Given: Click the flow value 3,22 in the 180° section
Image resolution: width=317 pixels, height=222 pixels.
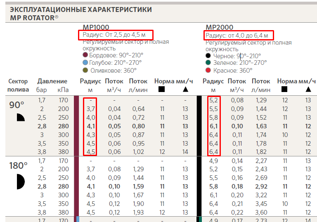Looking at the screenshot, I should tap(261, 195).
